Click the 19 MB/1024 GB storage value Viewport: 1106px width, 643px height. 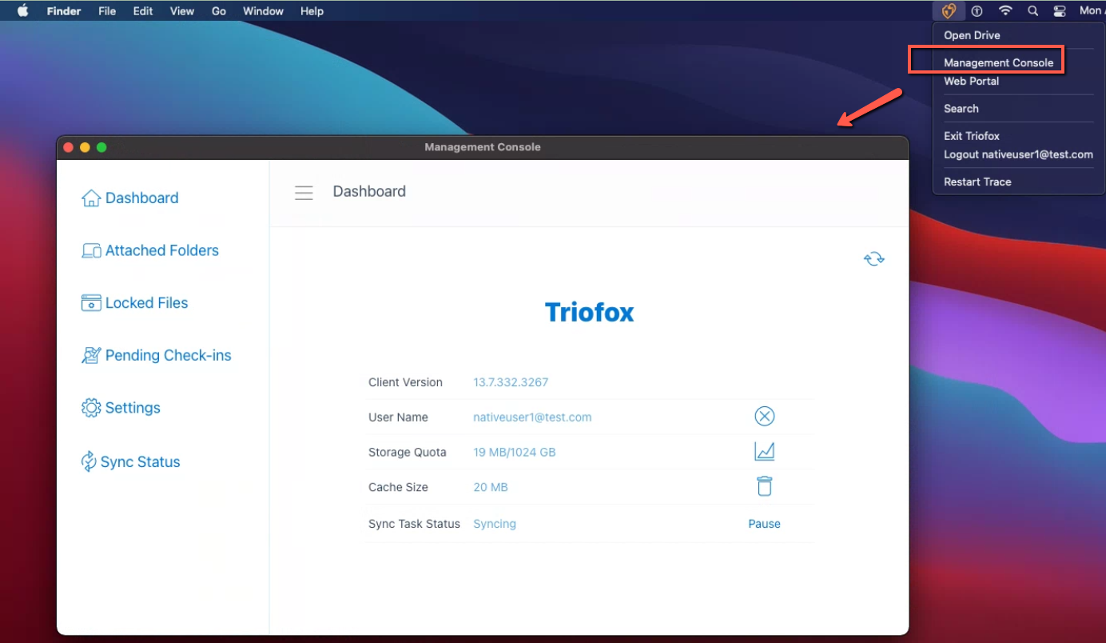515,453
